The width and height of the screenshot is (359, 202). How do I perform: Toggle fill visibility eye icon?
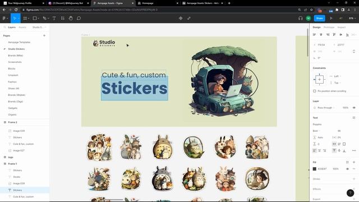point(347,169)
